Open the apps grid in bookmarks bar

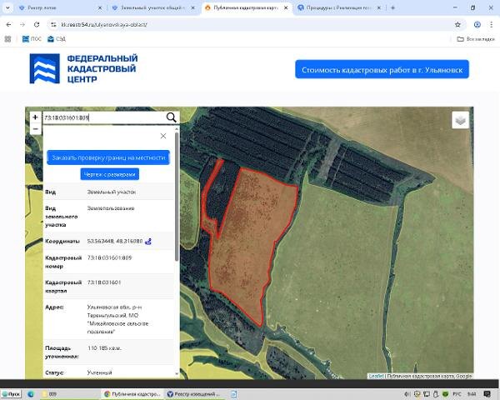click(8, 39)
